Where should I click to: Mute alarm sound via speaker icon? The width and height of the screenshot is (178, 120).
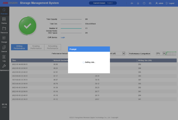pos(132,3)
